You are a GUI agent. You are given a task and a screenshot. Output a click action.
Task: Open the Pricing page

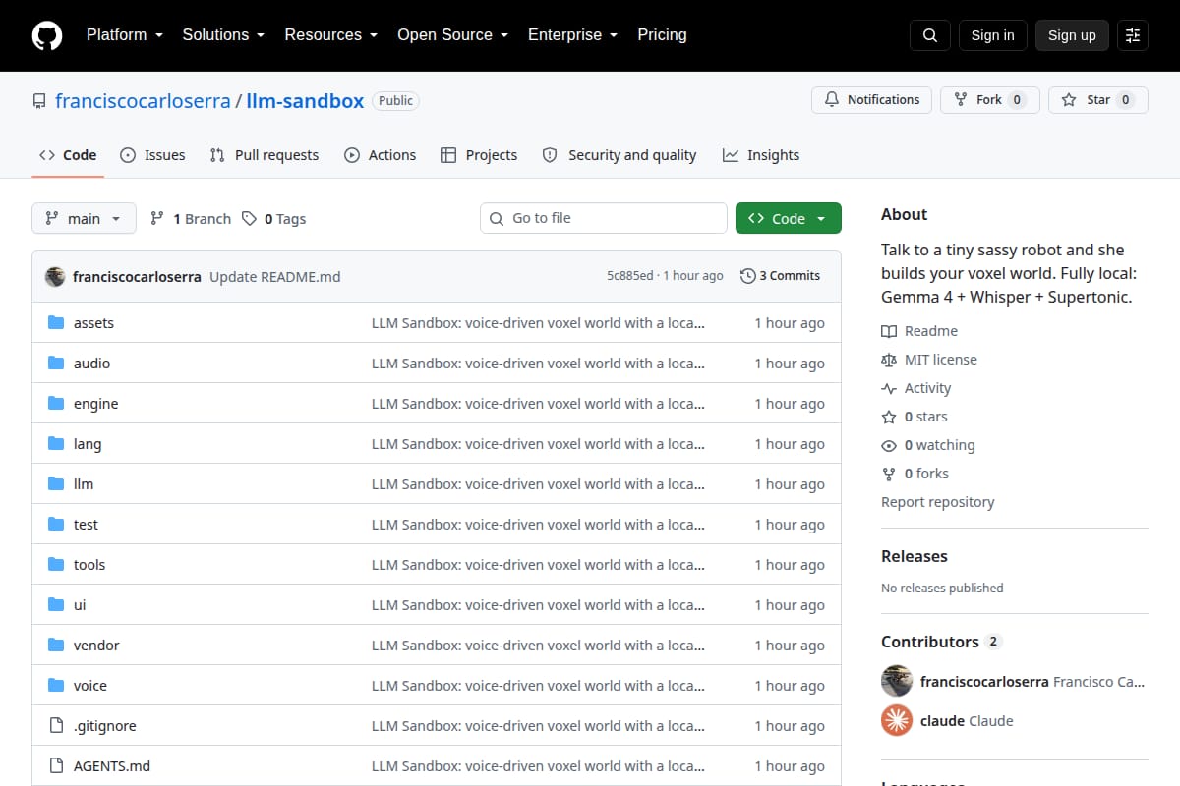[662, 34]
